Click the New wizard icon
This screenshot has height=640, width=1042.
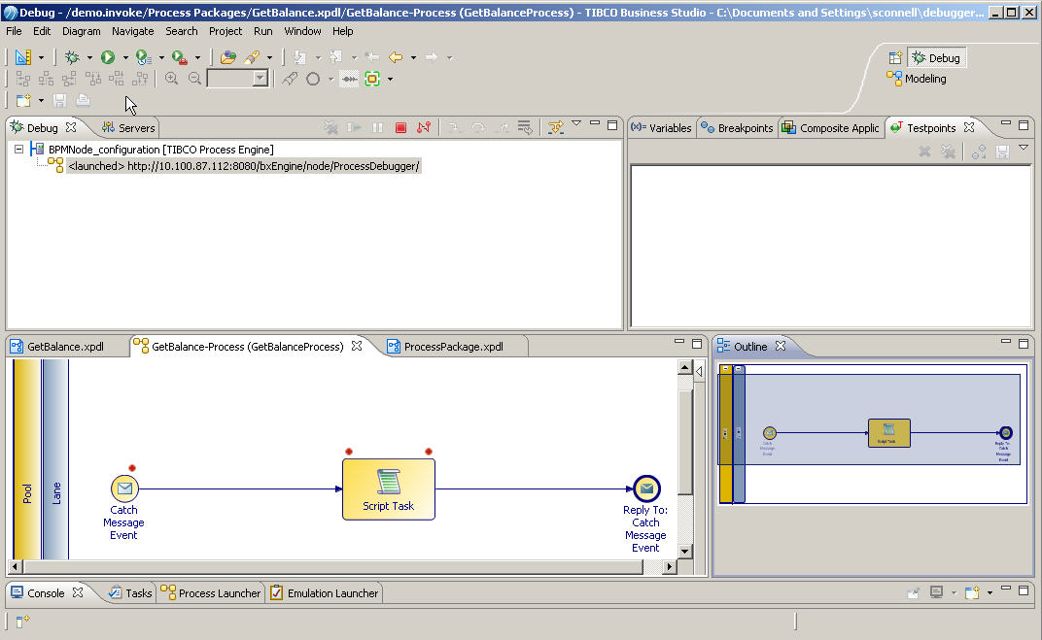pyautogui.click(x=23, y=100)
